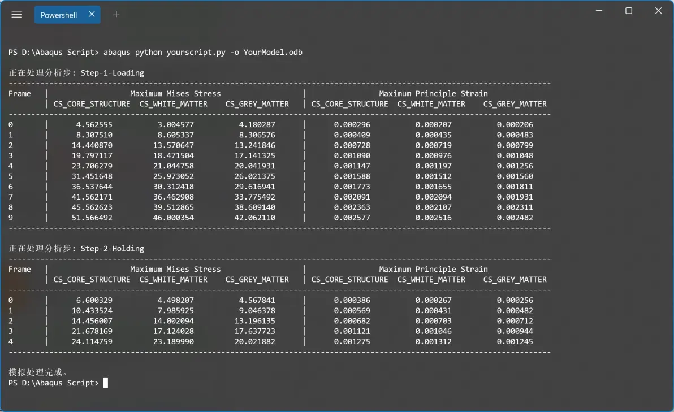Click CS_GREY_MATTER strain value 0.002482

tap(515, 218)
